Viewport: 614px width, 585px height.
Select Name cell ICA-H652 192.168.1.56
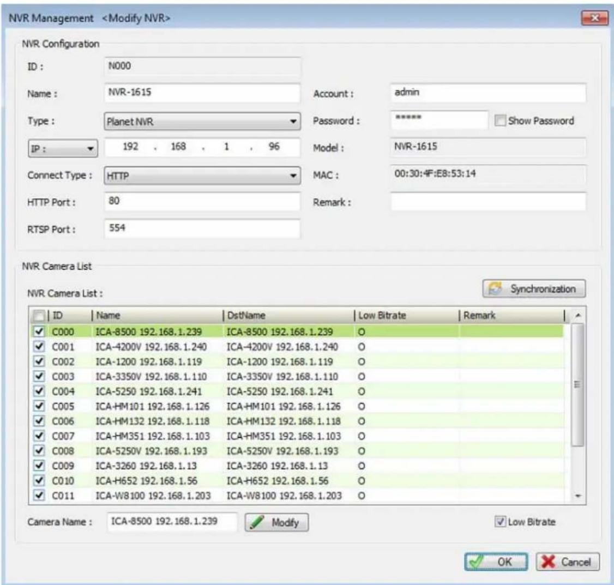tap(146, 481)
